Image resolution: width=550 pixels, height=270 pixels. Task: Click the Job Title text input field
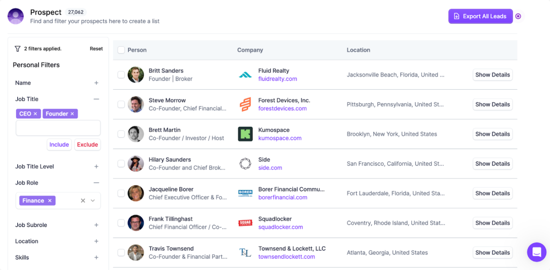tap(58, 128)
